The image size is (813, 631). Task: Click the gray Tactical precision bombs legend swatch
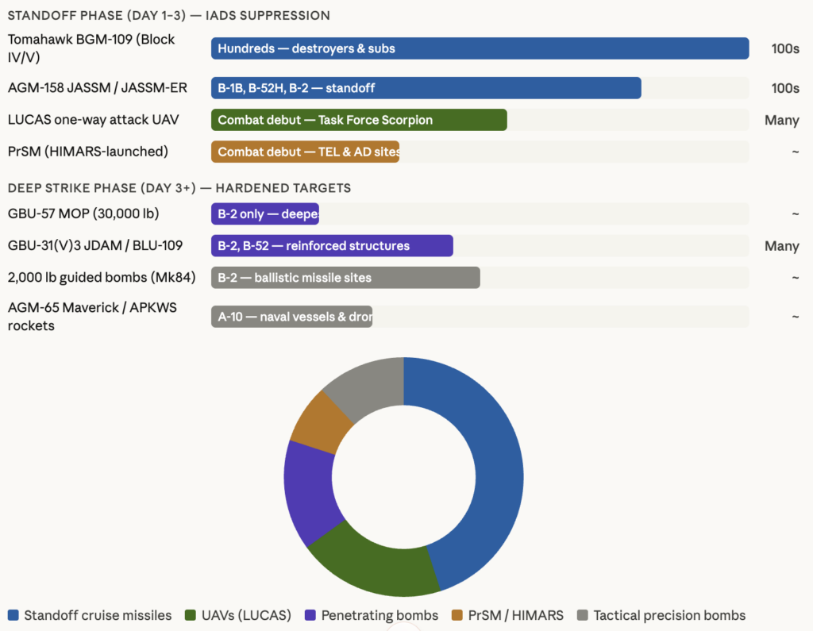(583, 615)
